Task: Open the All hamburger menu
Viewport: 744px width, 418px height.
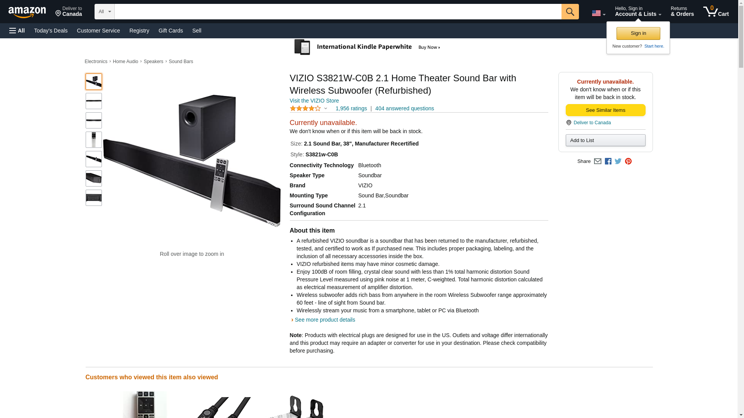Action: tap(17, 31)
